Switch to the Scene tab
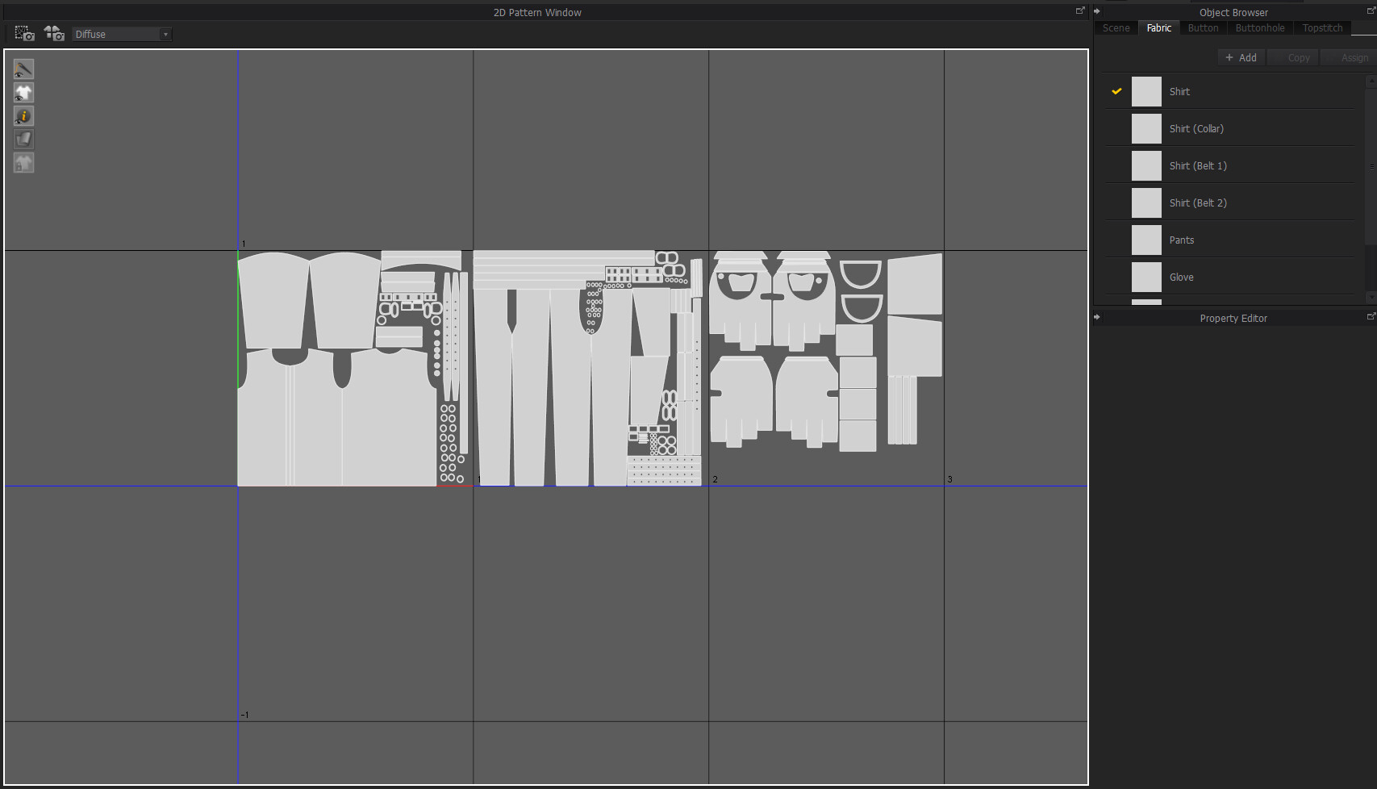Viewport: 1377px width, 789px height. coord(1116,27)
